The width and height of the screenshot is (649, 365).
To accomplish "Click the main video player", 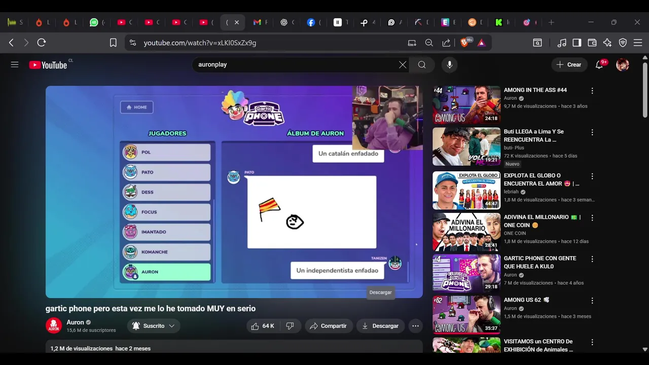I will point(234,192).
